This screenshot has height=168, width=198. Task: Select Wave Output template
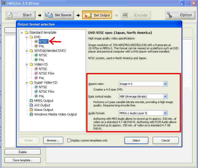(44, 110)
